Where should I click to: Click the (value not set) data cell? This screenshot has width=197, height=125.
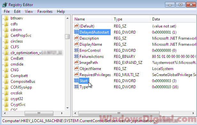point(164,26)
